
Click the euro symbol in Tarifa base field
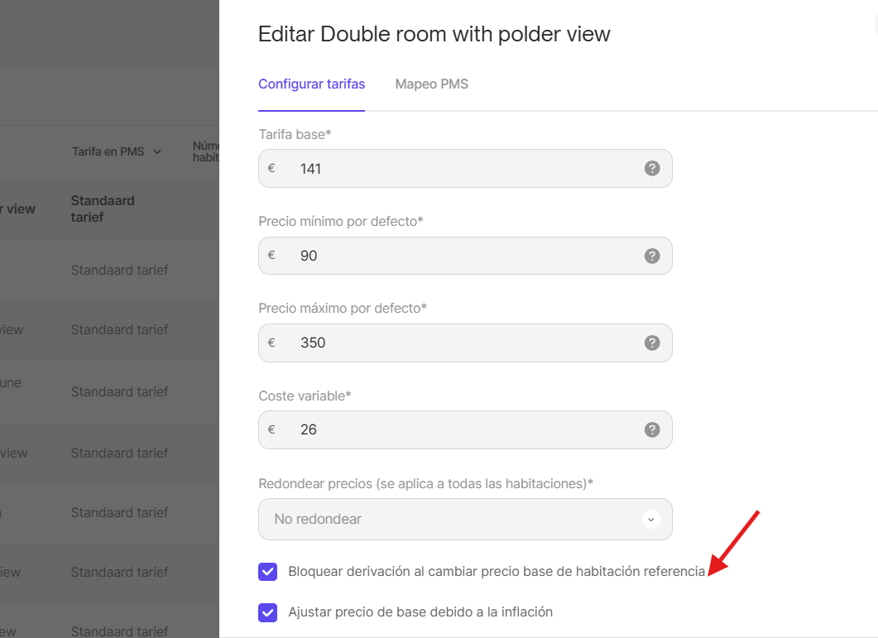[271, 169]
